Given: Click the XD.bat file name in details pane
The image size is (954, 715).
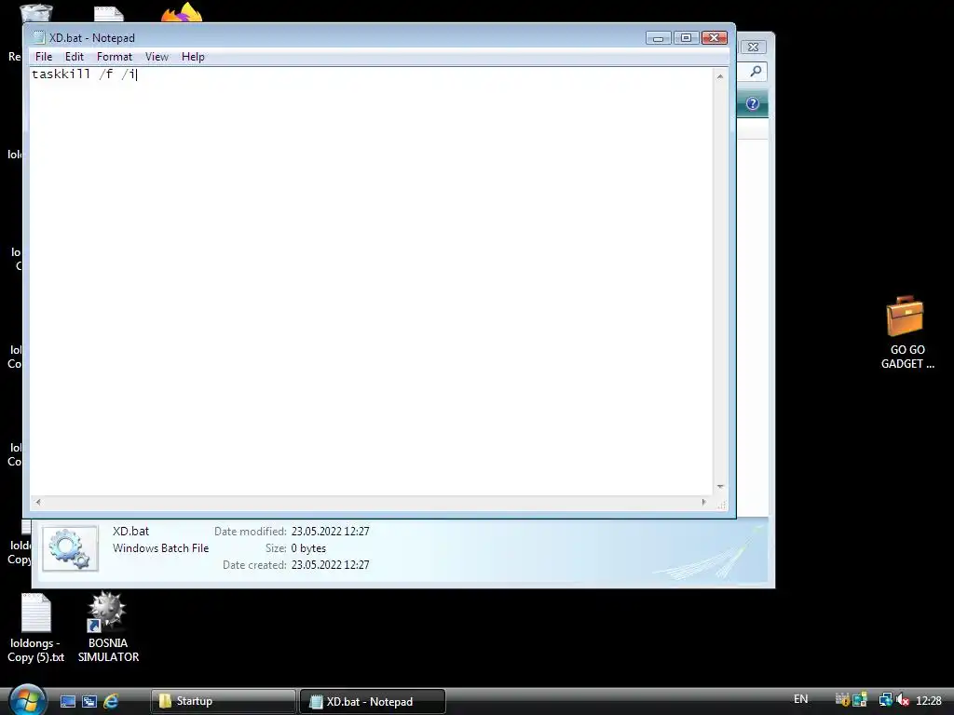Looking at the screenshot, I should coord(130,531).
